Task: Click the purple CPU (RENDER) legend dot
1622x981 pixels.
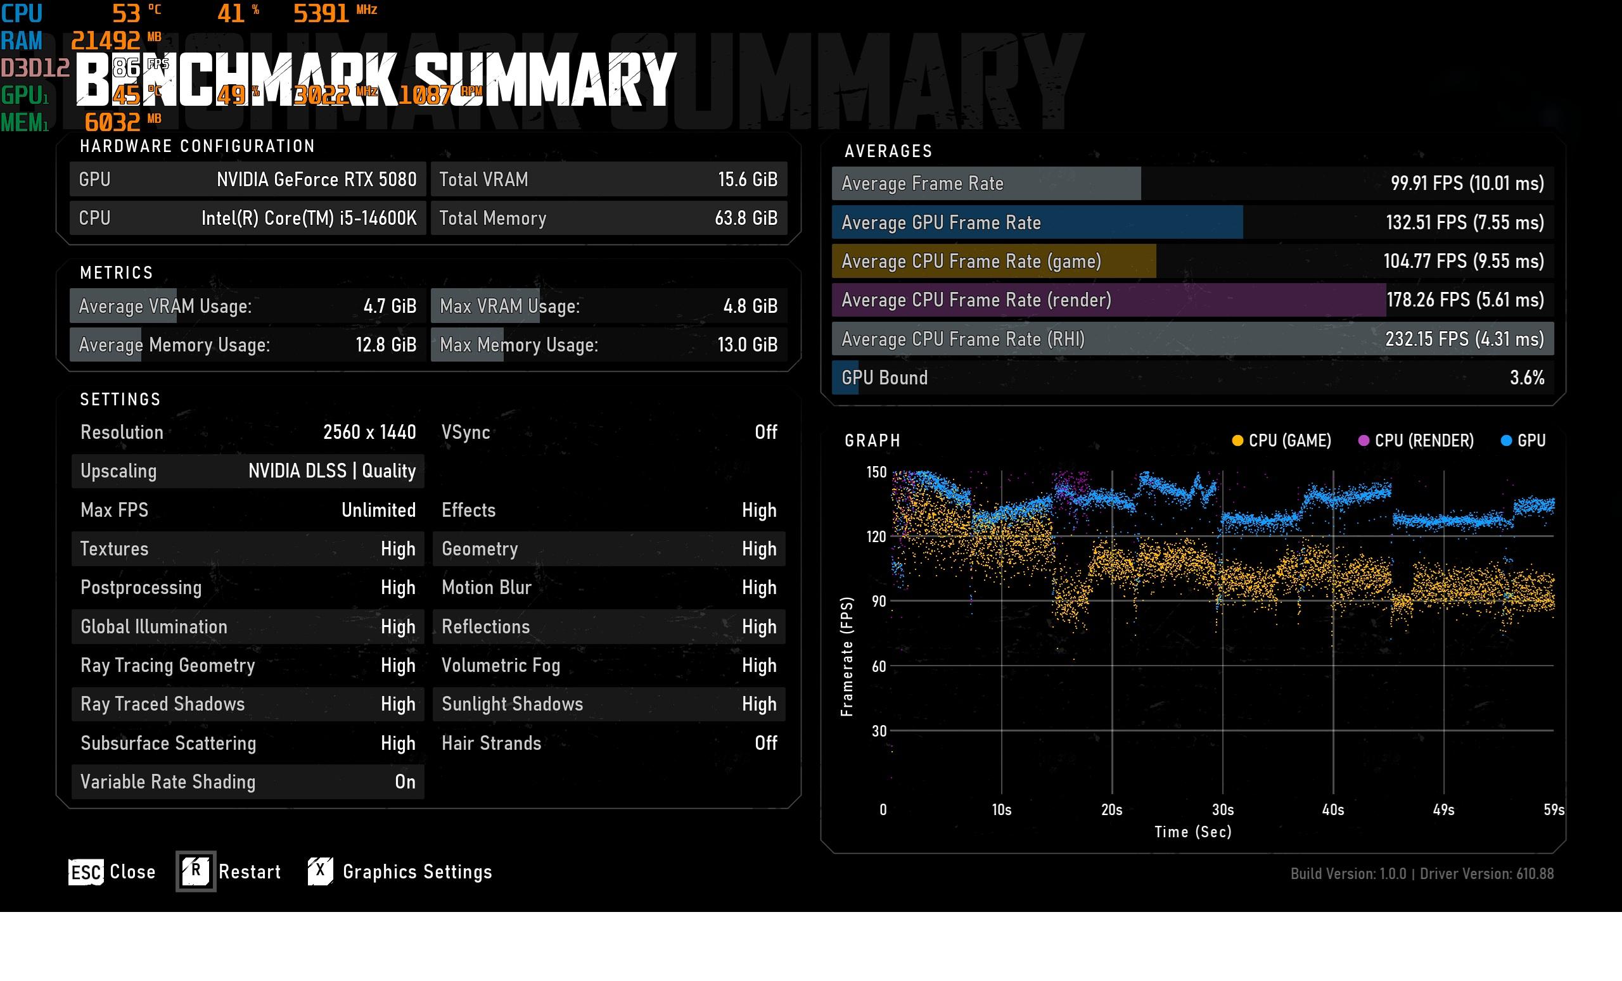Action: click(x=1364, y=441)
